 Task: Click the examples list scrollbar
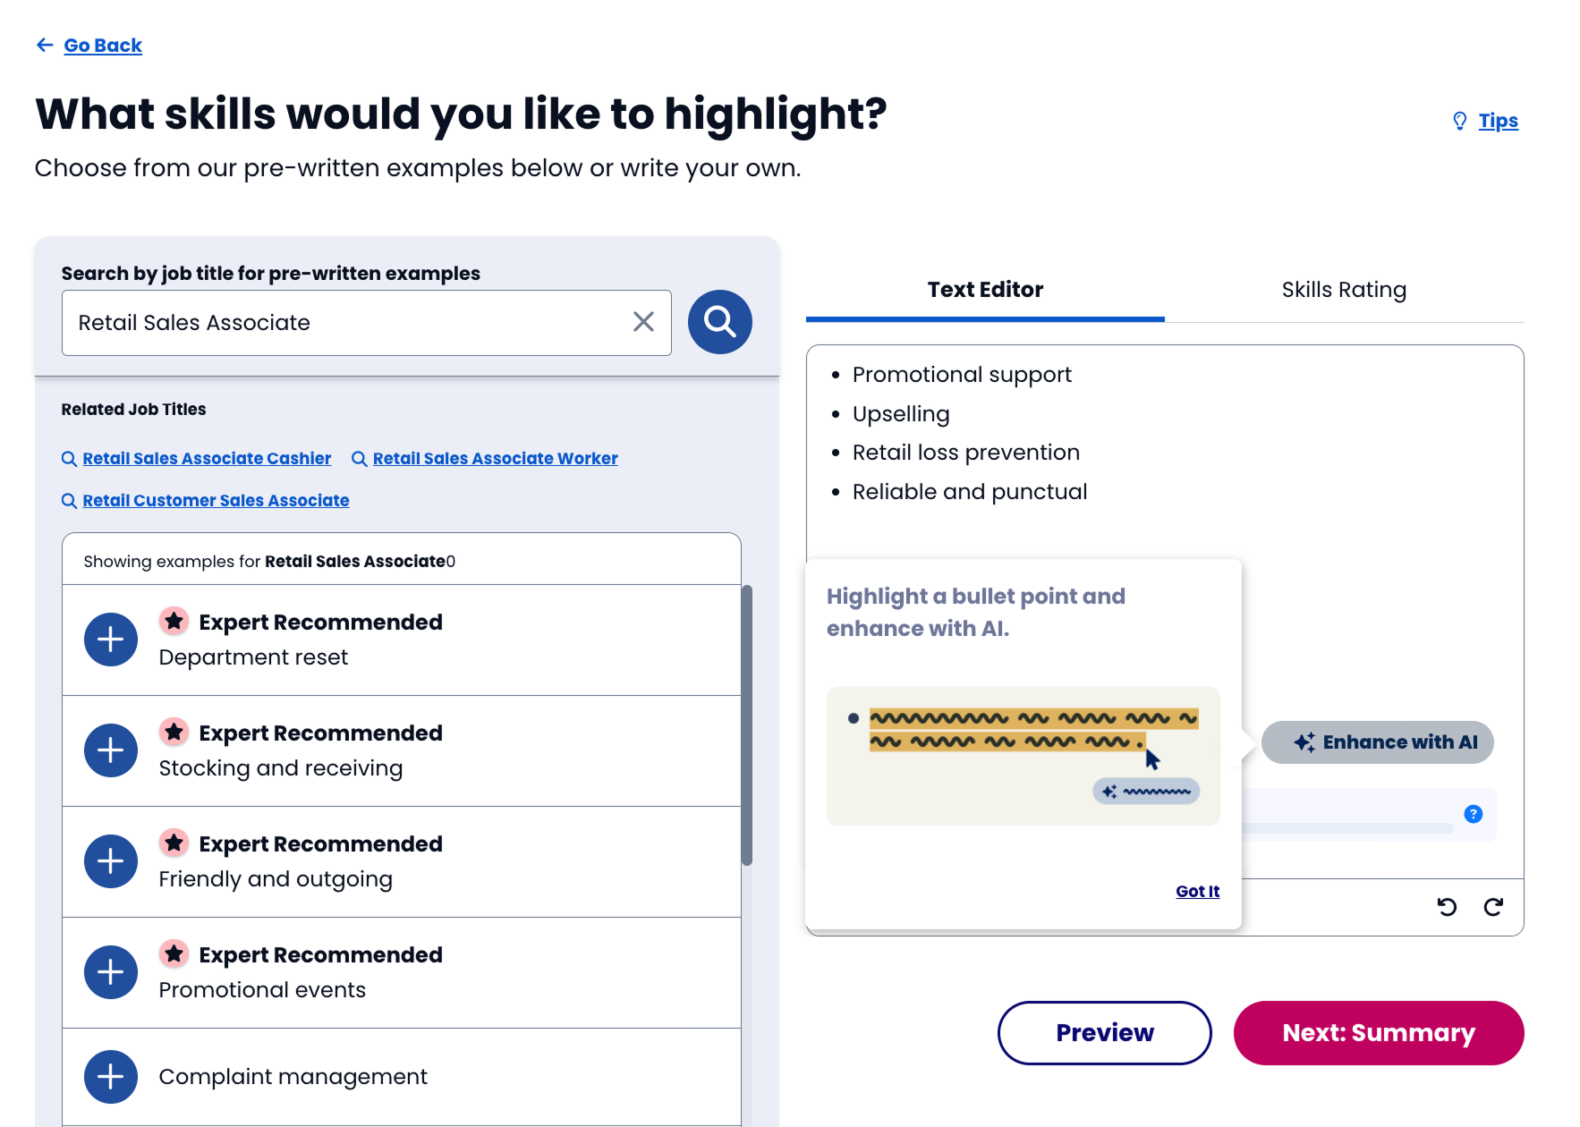click(x=747, y=724)
